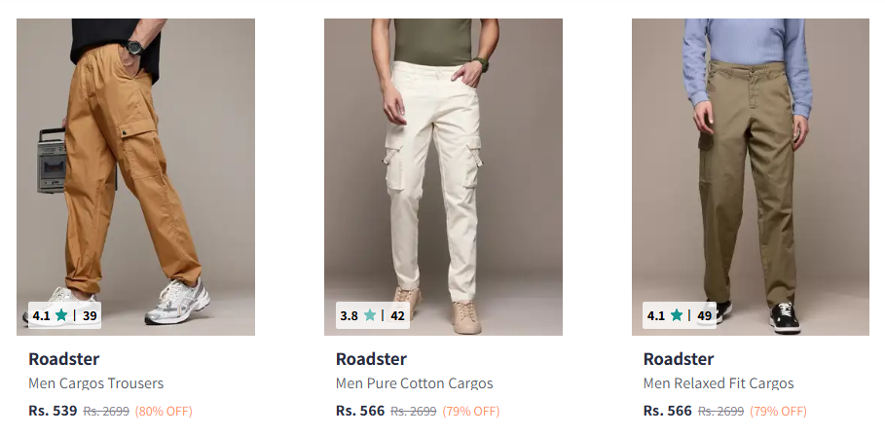Click the Roadster brand name above Men Cargos Trousers
Image resolution: width=885 pixels, height=435 pixels.
click(x=64, y=359)
